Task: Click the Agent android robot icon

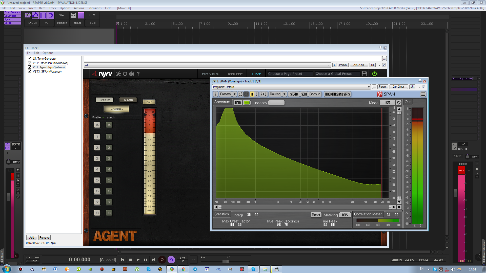Action: [132, 74]
